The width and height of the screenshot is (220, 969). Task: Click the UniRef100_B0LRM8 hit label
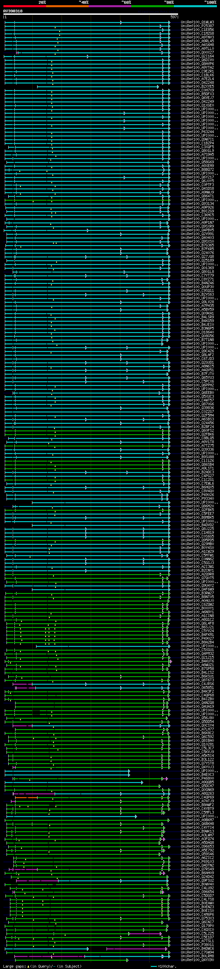pyautogui.click(x=197, y=956)
